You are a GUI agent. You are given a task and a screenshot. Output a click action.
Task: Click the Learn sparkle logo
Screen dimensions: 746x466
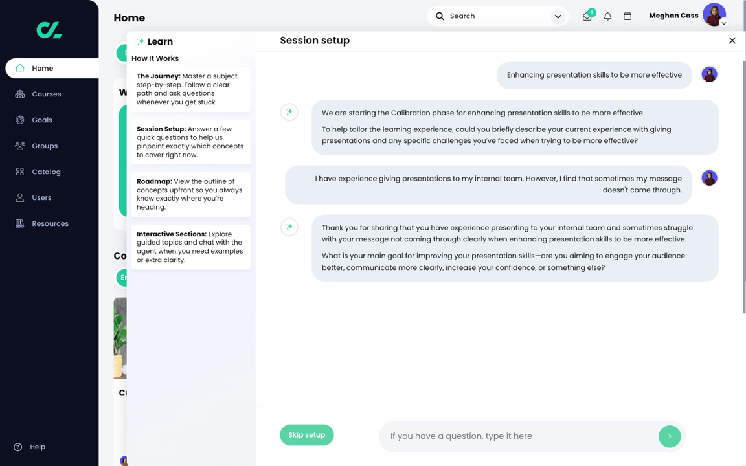140,41
